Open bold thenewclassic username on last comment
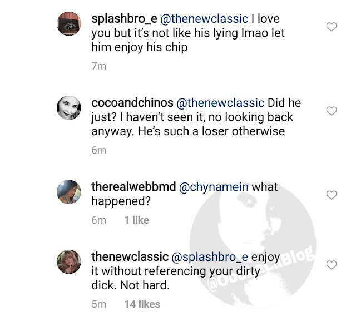This screenshot has height=316, width=356. 129,257
